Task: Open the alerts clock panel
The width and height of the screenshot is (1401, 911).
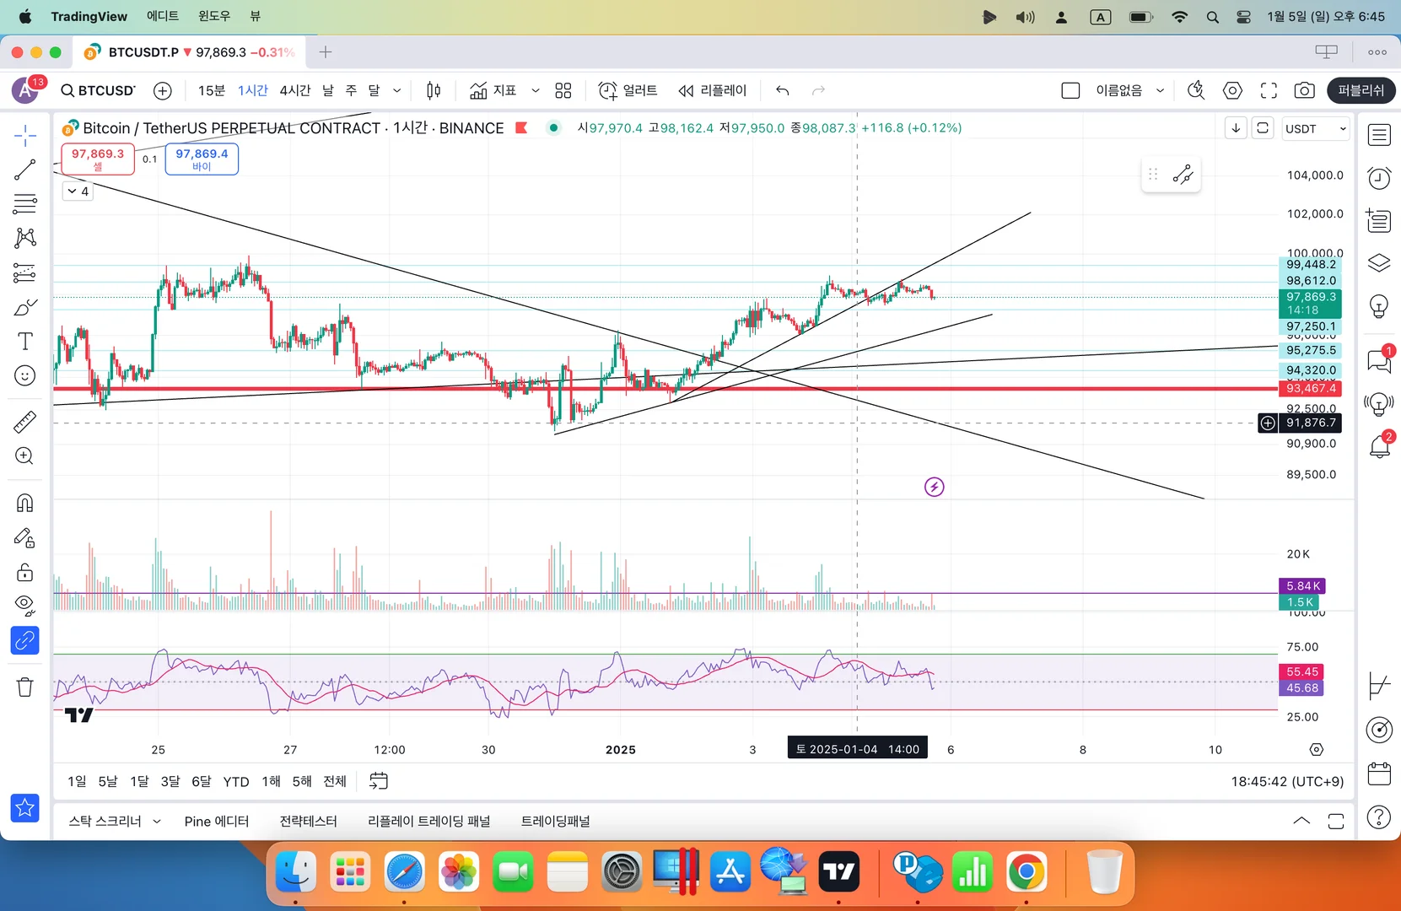Action: [x=1379, y=178]
